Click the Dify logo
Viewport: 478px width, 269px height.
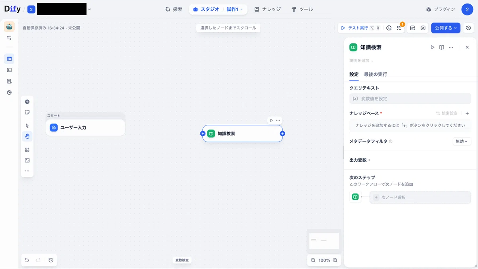[x=12, y=9]
